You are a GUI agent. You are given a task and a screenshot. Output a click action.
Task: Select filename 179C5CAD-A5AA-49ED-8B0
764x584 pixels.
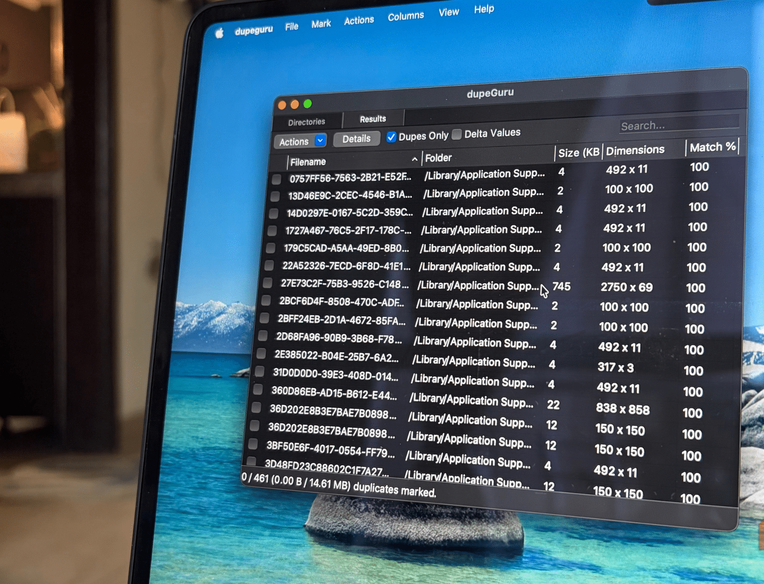click(346, 248)
